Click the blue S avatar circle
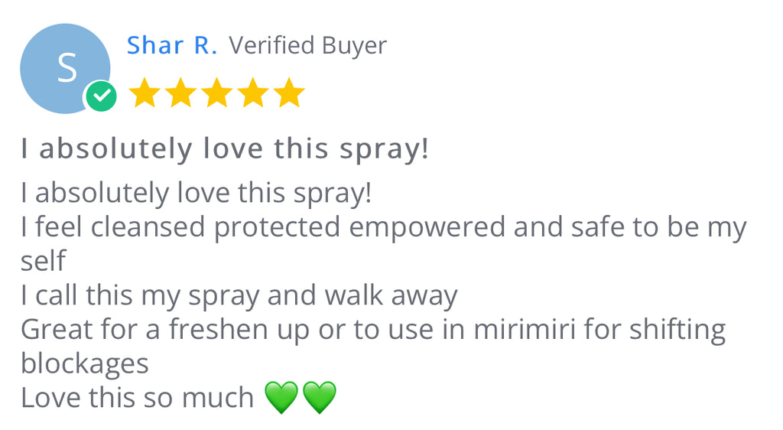 [65, 68]
